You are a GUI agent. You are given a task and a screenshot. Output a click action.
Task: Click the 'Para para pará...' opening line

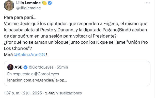click(x=20, y=17)
